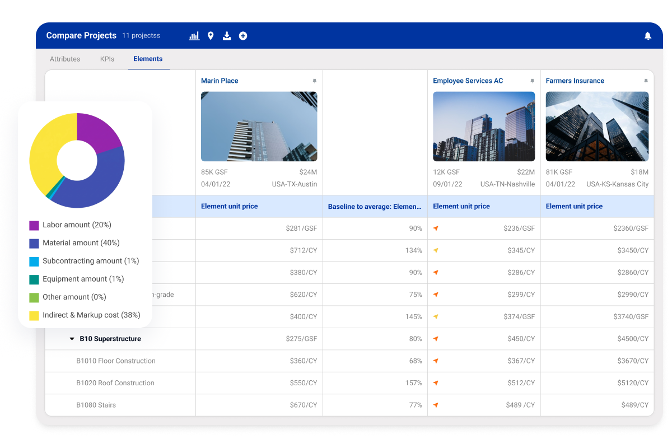Viewport: 672px width, 448px height.
Task: Open the Marin Place project link
Action: point(220,81)
